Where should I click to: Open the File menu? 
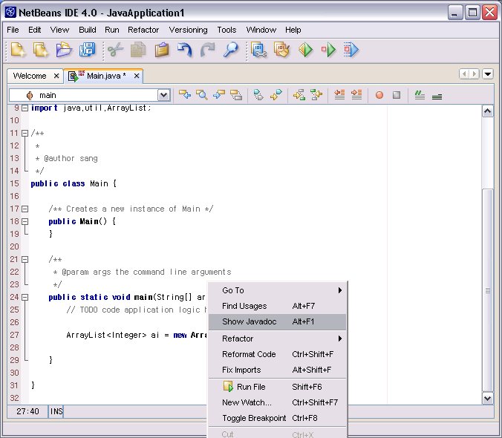click(13, 30)
